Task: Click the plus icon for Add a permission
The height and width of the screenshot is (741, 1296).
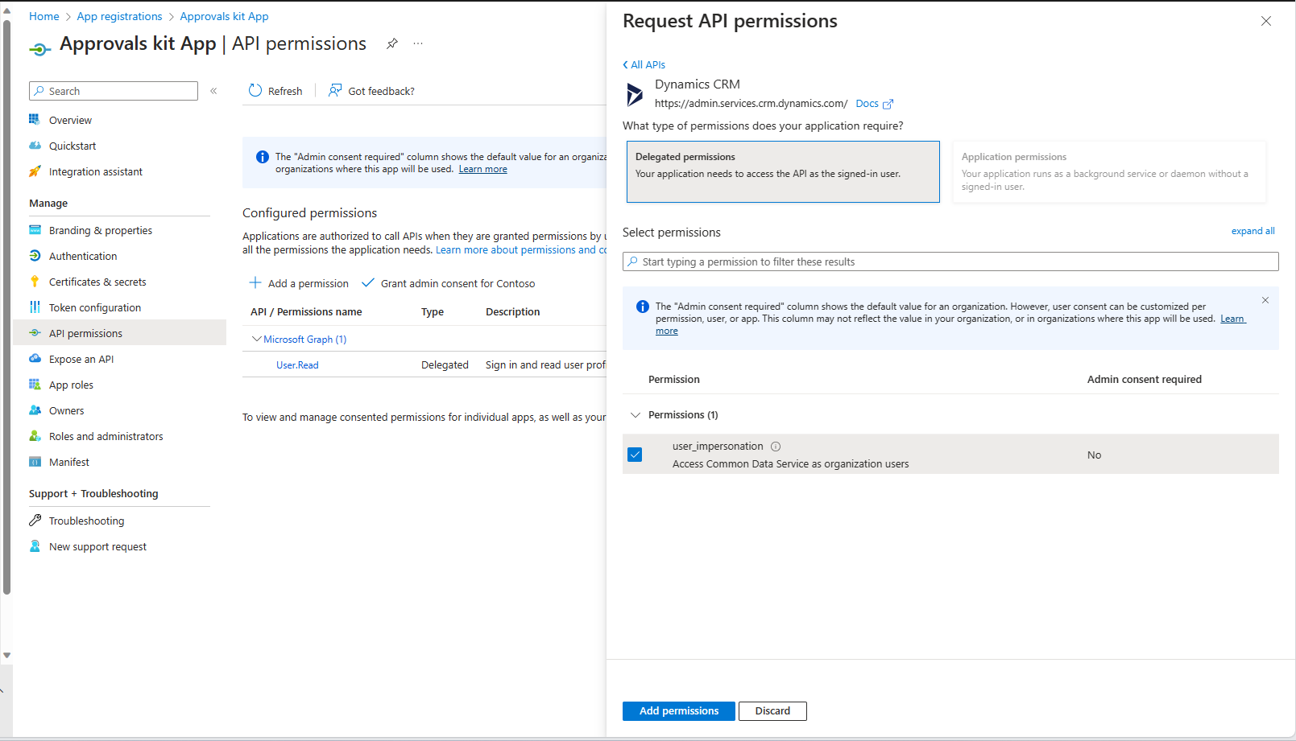Action: pos(255,282)
